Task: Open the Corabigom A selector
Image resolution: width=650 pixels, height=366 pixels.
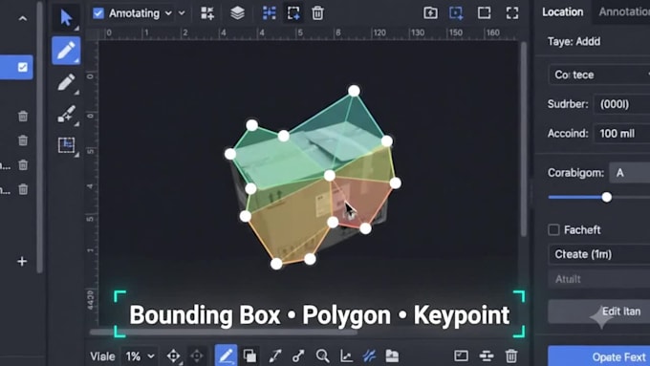Action: point(629,173)
